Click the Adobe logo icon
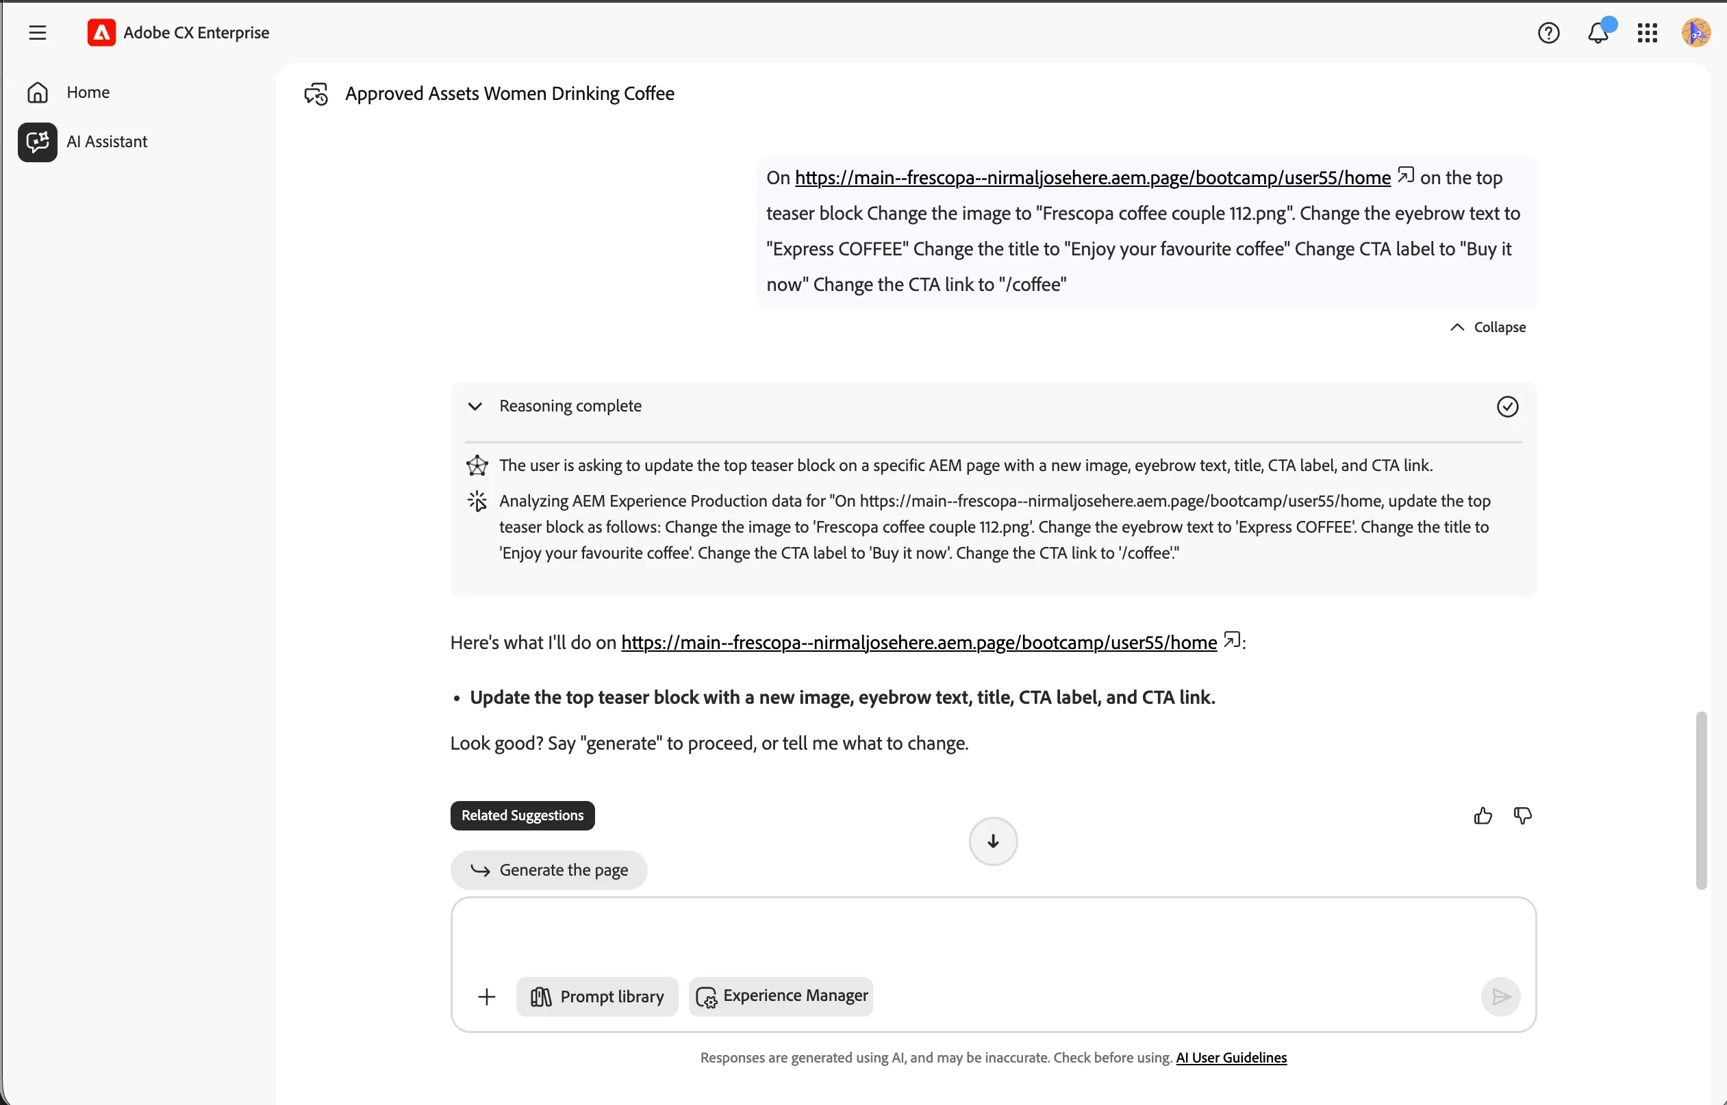 101,33
